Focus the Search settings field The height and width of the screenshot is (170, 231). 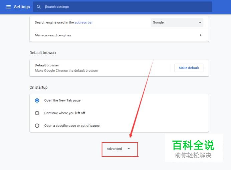tap(122, 7)
